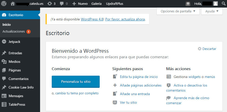Viewport: 227px width, 112px height.
Task: Click the Descartar dismiss X icon
Action: pos(200,49)
